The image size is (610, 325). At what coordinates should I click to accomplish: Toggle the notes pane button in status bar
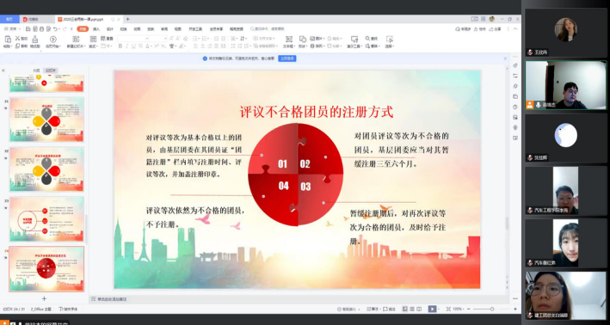(373, 309)
